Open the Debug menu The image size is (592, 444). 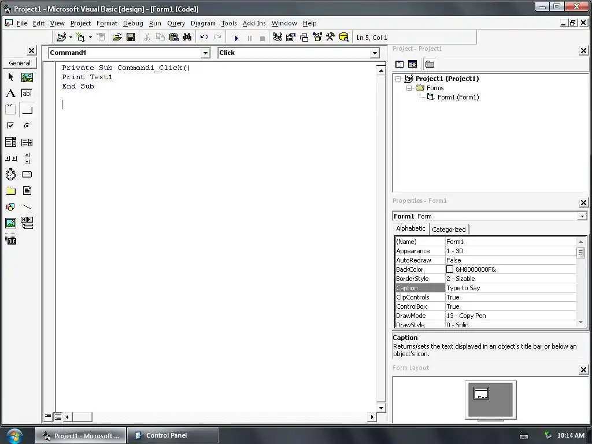[133, 23]
